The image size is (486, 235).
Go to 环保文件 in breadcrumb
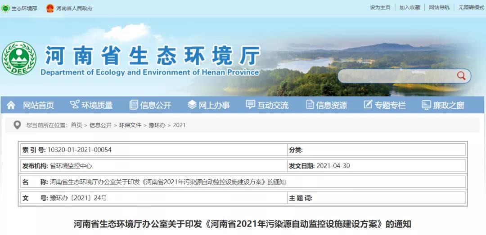(130, 125)
